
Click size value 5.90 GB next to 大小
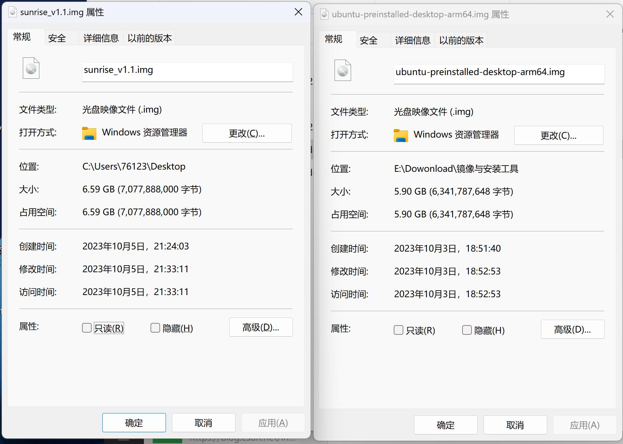(454, 191)
